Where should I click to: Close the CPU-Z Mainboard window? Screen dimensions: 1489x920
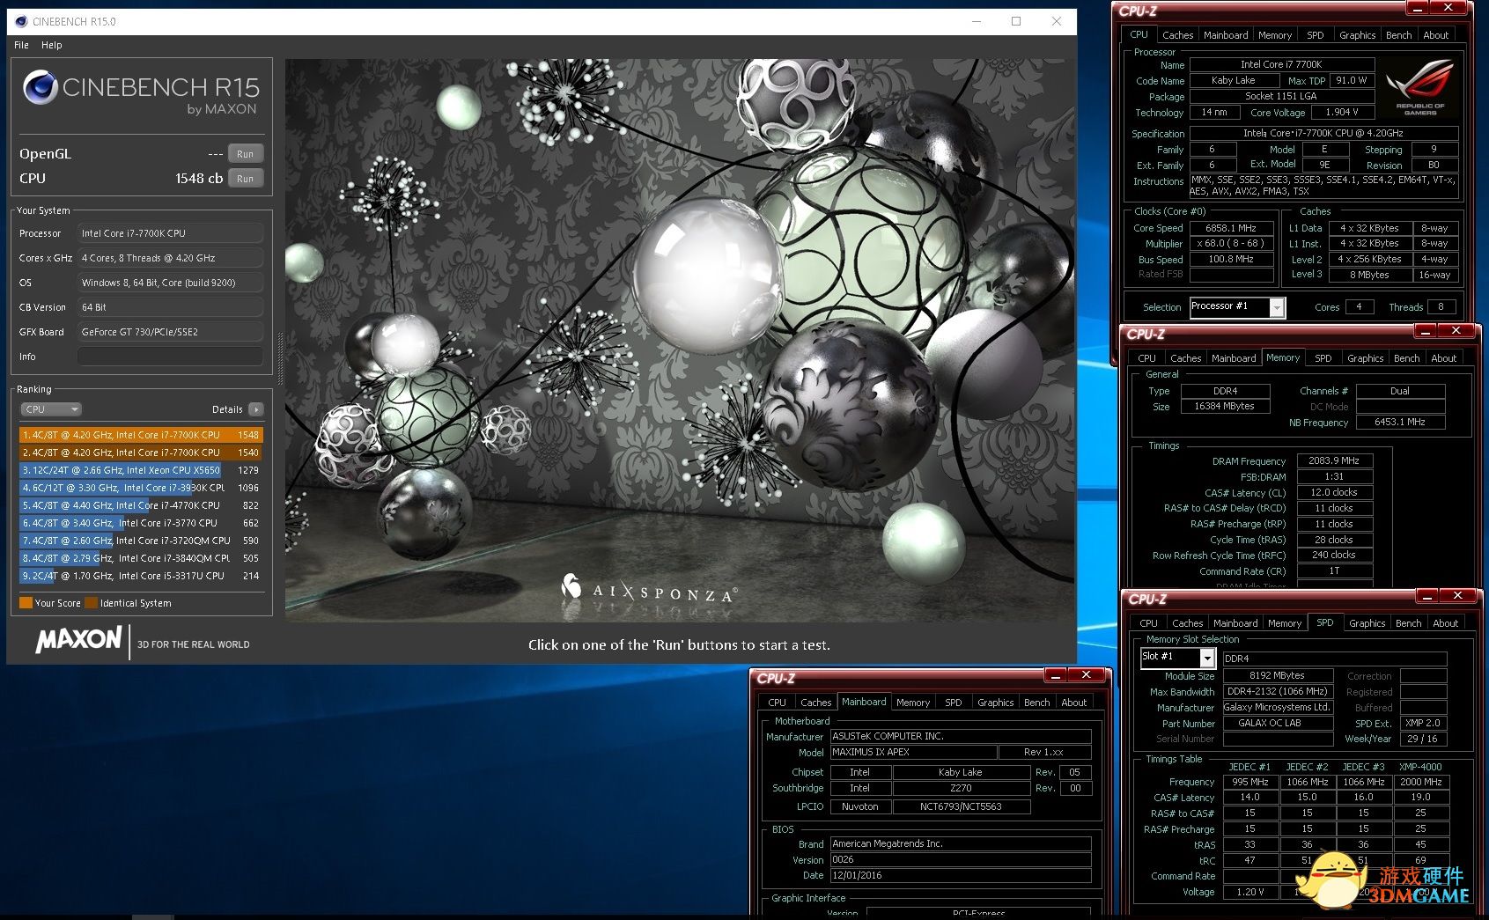(1086, 675)
